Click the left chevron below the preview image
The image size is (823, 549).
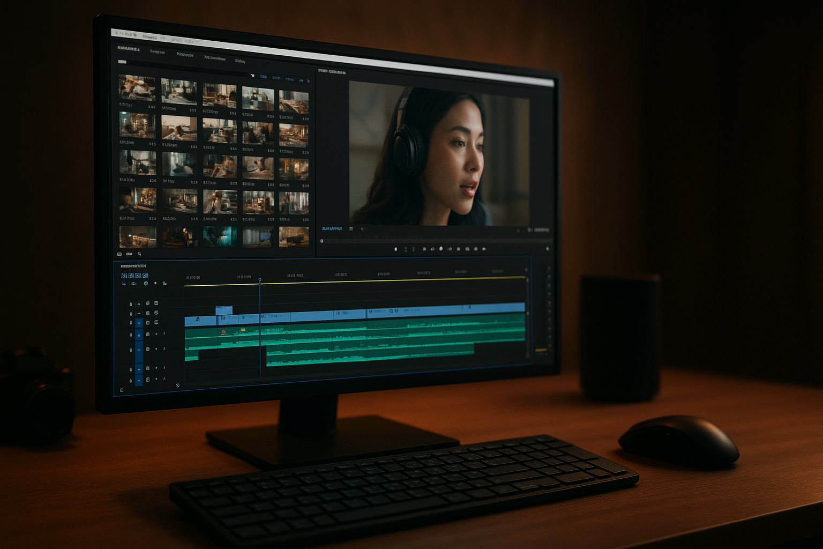pos(362,229)
